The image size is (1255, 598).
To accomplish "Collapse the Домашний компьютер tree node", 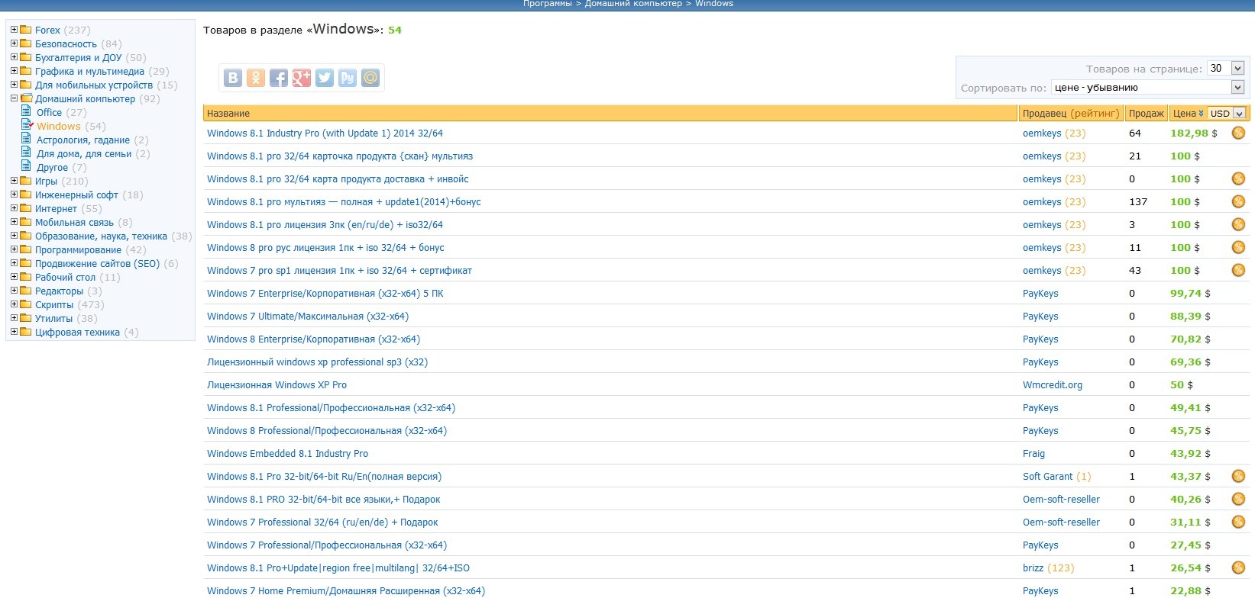I will (x=14, y=98).
